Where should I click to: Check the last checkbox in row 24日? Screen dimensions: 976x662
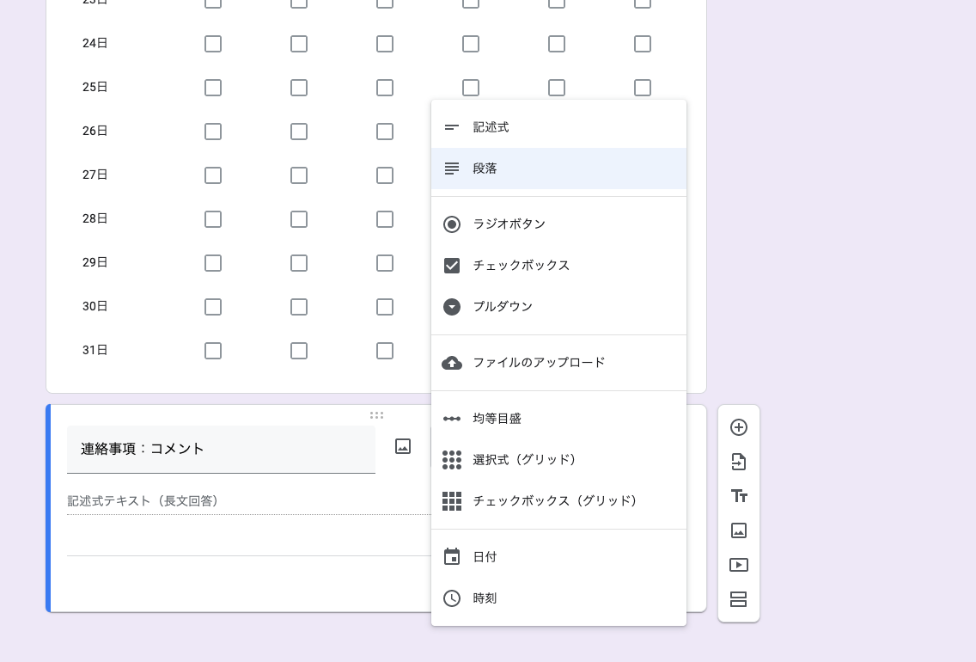coord(643,43)
